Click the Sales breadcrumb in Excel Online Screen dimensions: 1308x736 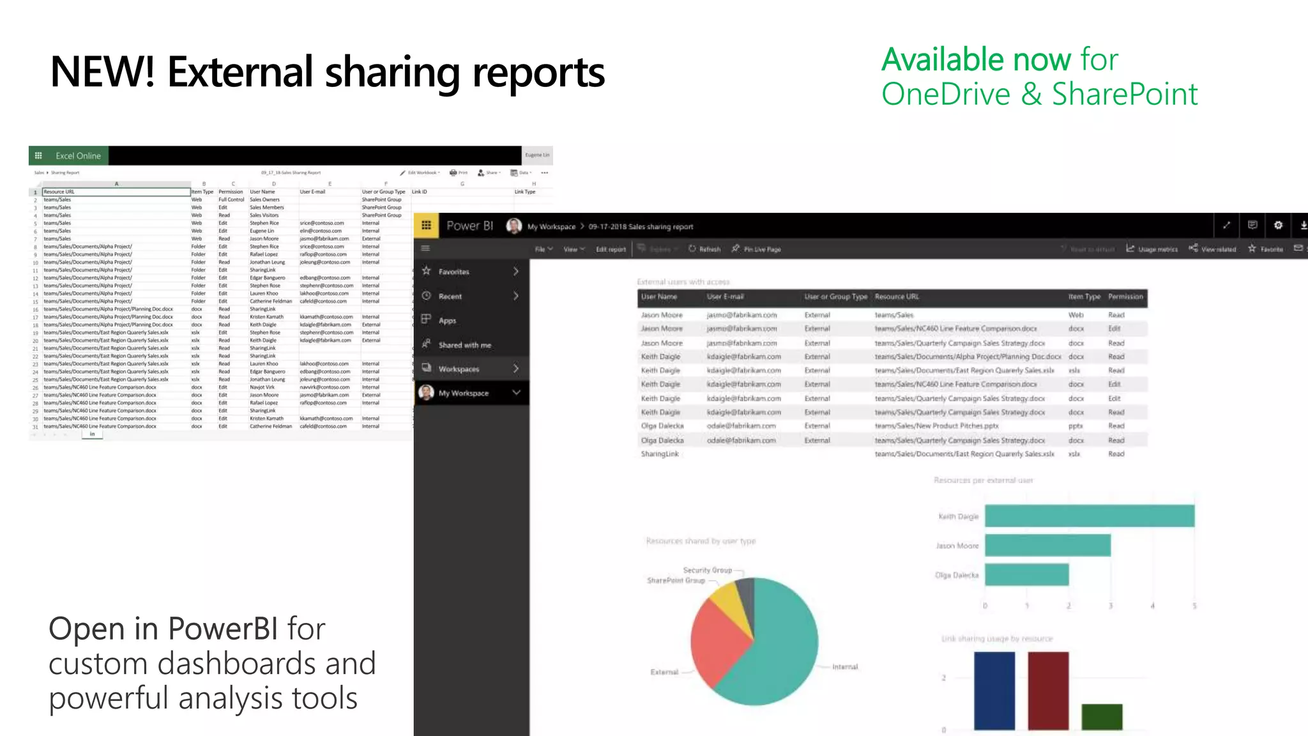coord(39,172)
